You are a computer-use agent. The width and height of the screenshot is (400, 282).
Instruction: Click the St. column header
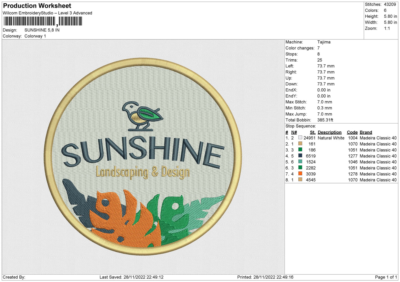tap(313, 132)
